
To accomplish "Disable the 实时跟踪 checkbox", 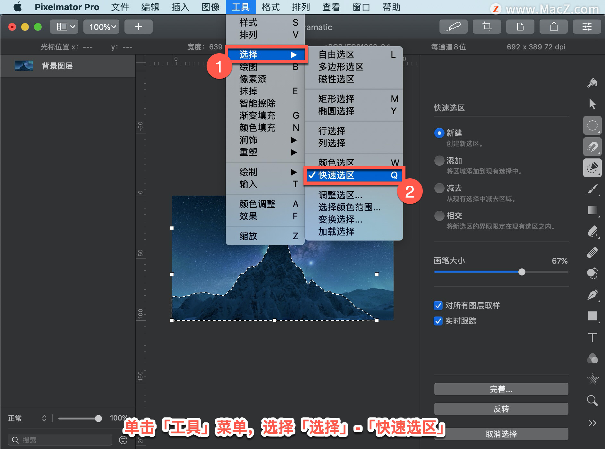I will click(438, 321).
